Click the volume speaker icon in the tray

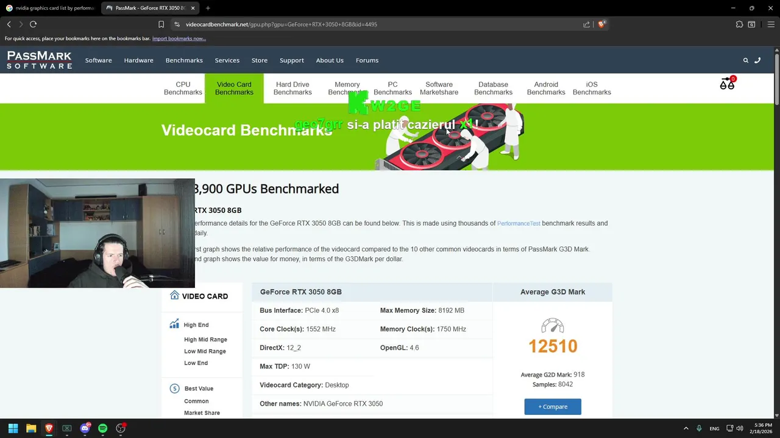739,428
